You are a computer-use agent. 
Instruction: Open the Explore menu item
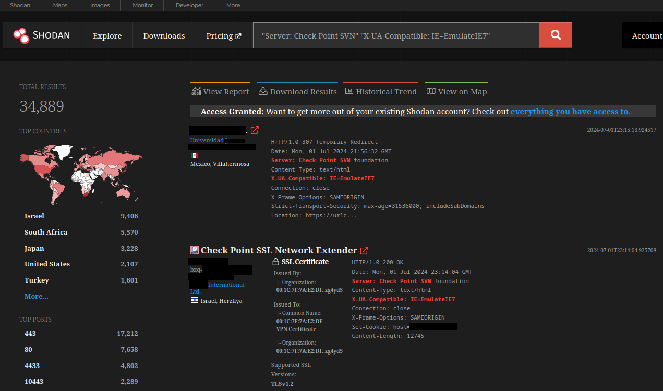pos(107,35)
